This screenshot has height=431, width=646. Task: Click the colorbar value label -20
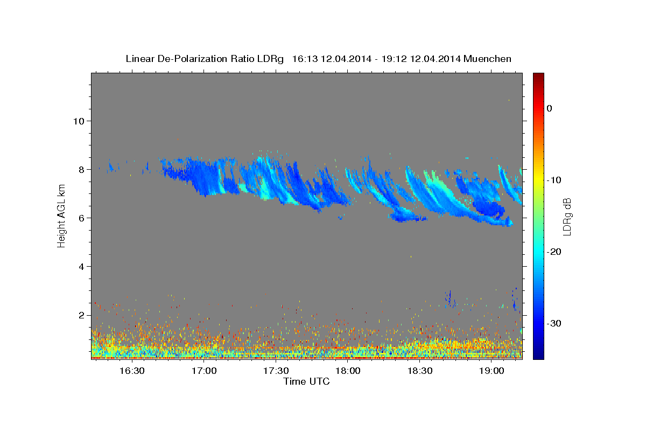pos(554,252)
